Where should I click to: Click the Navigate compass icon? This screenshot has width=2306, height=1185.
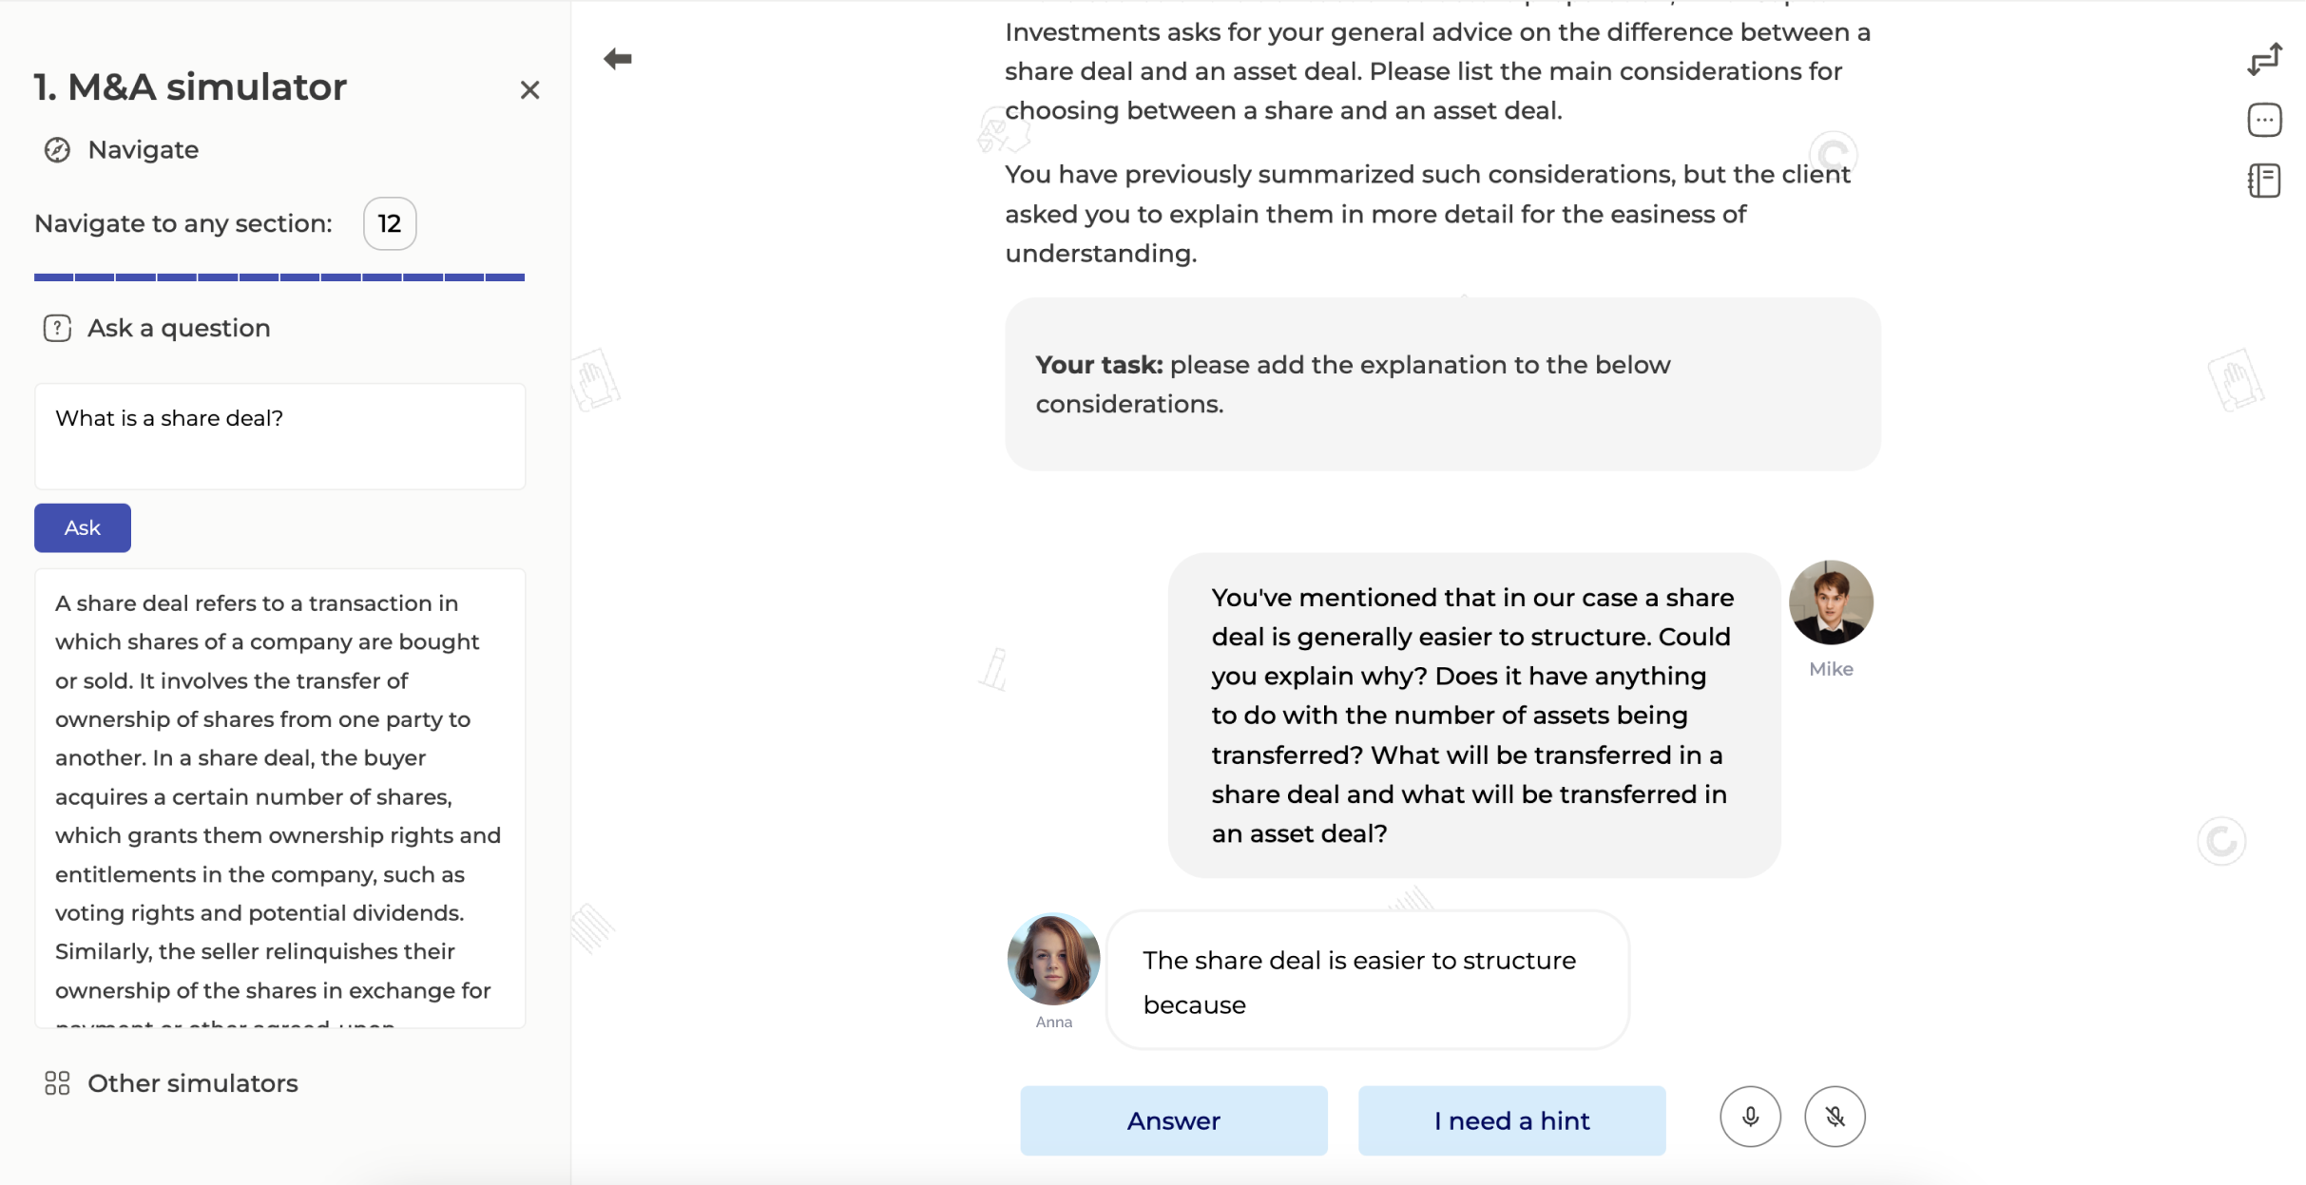(57, 150)
